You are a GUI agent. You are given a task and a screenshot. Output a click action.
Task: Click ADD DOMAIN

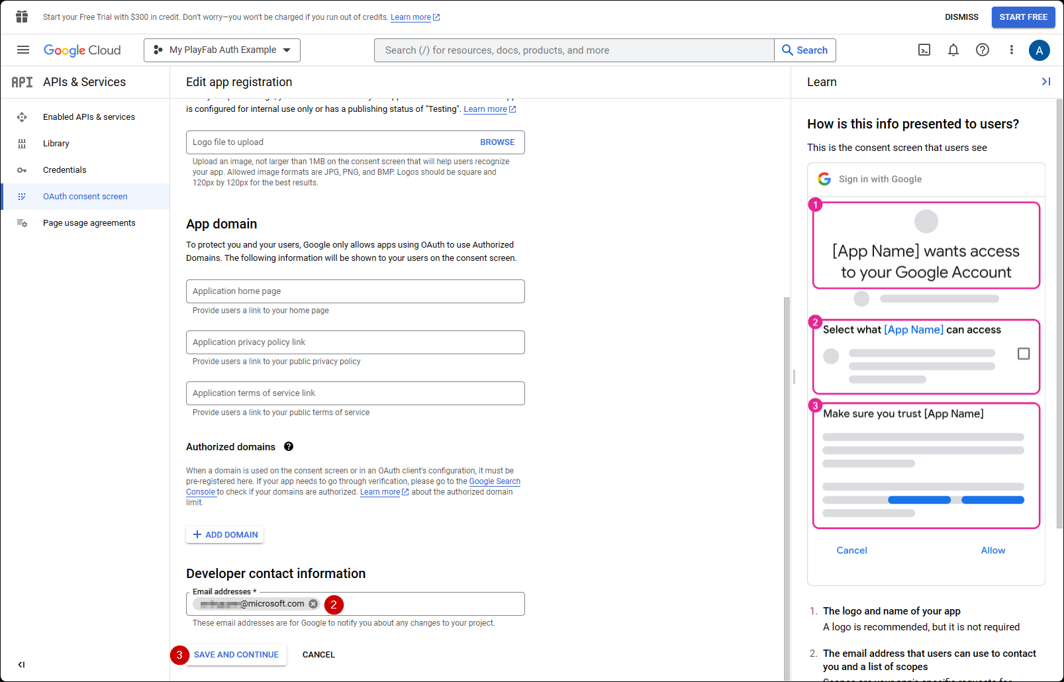point(224,534)
